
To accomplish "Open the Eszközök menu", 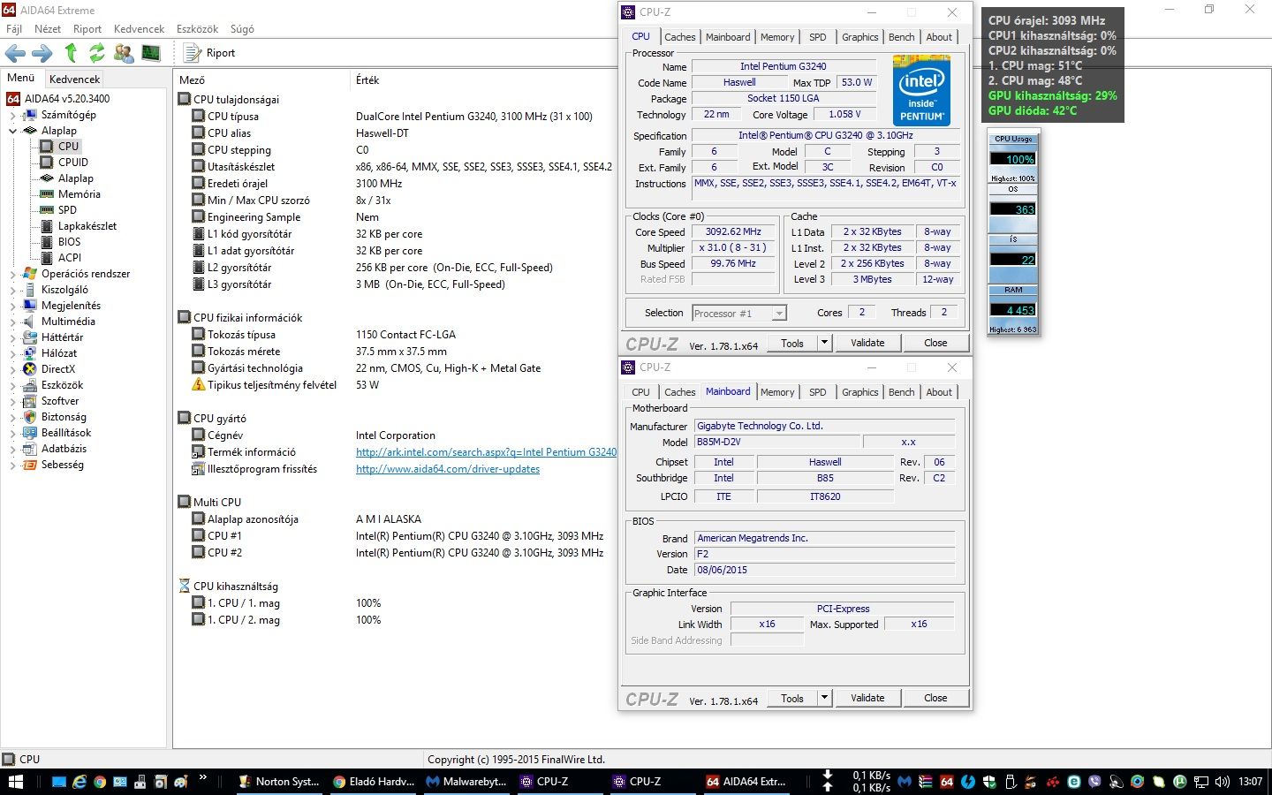I will pyautogui.click(x=197, y=29).
